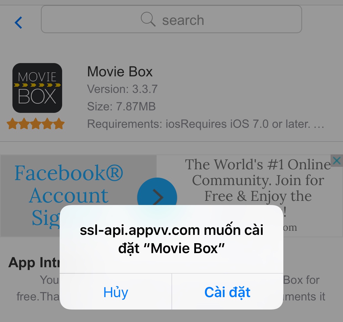Close the Facebook ad banner
This screenshot has width=343, height=322.
pos(337,160)
